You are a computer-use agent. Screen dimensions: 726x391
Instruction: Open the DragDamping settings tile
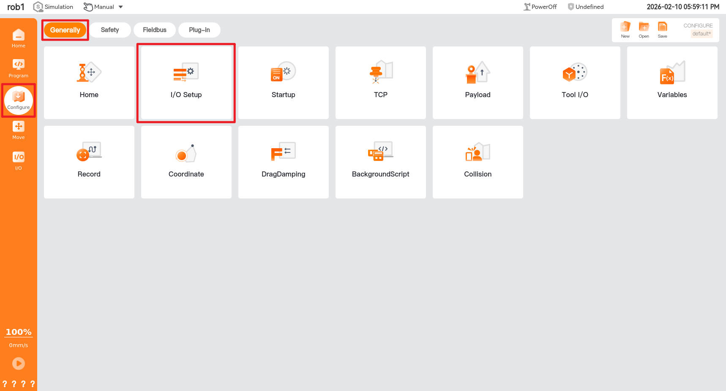pos(283,162)
